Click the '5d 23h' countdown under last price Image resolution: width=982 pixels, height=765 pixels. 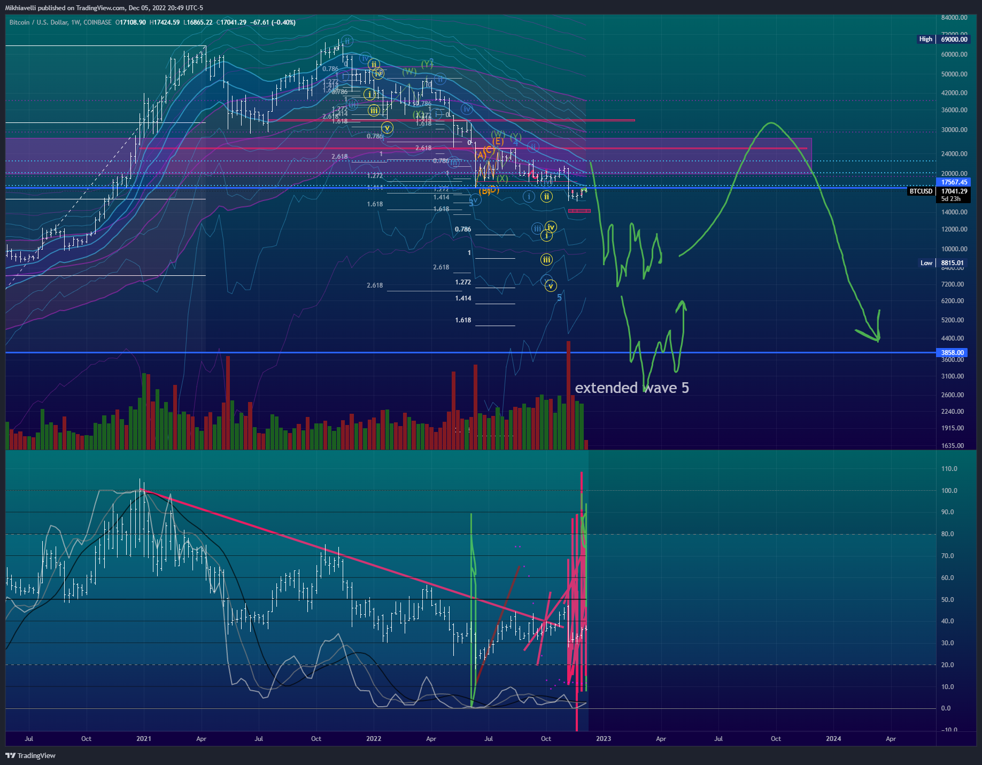[950, 199]
